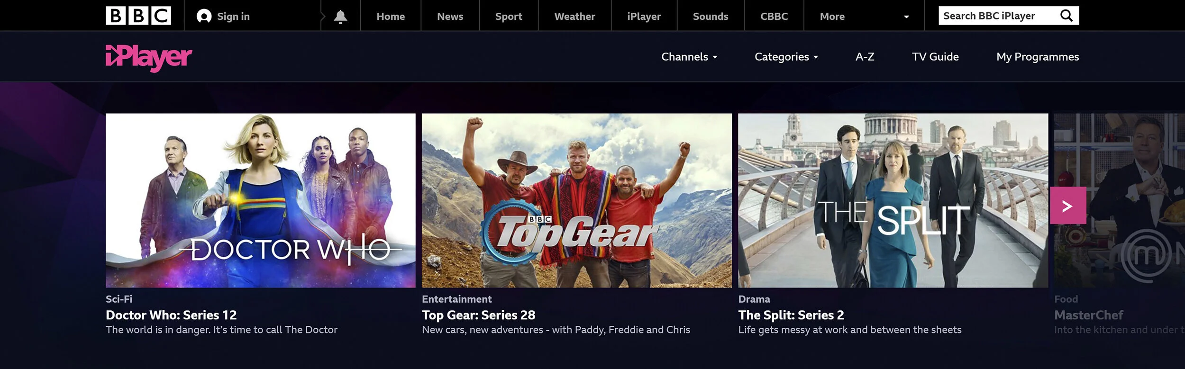Click 'Life gets messy at work' description

coord(849,330)
